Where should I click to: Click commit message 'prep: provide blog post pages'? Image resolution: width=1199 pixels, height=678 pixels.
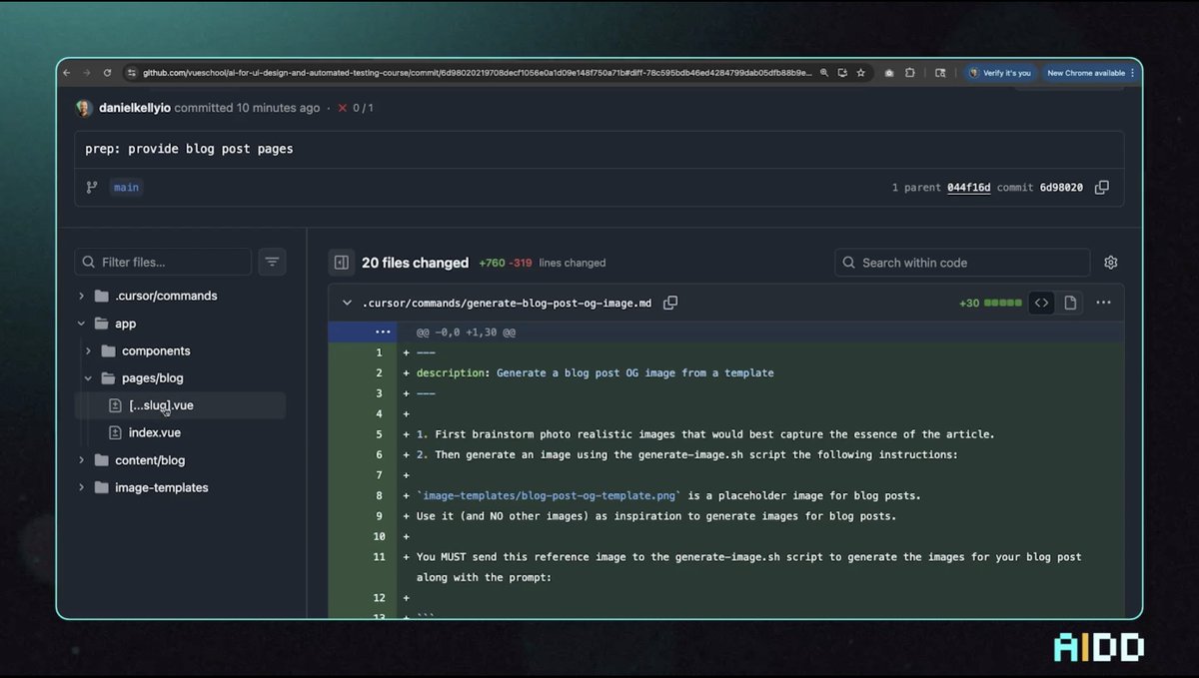[189, 149]
